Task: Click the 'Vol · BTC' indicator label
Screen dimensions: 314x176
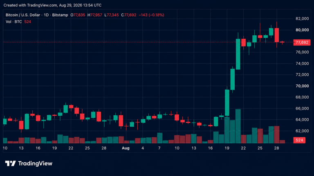Action: (x=13, y=22)
